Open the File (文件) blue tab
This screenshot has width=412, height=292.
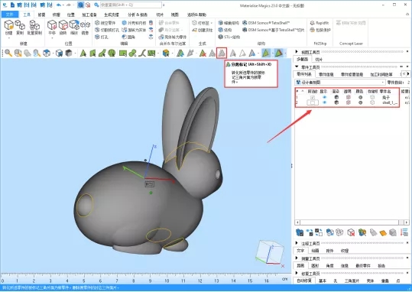[x=9, y=15]
